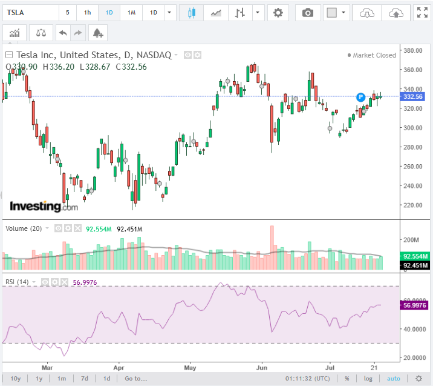Click the 332.56 price label
Screen dimensions: 433x386
click(412, 97)
